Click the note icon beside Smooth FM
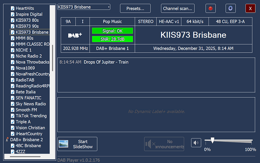 12,110
